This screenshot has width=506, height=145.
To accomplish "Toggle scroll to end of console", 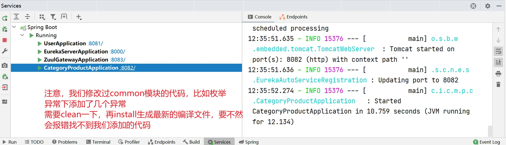I will [498, 62].
